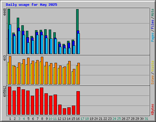Click day 21 on the x-axis
The height and width of the screenshot is (122, 156).
[x=101, y=119]
